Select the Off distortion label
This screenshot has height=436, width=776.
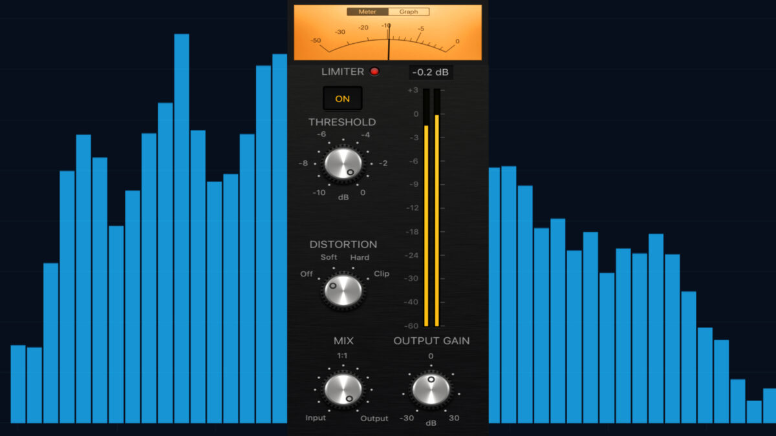click(307, 274)
